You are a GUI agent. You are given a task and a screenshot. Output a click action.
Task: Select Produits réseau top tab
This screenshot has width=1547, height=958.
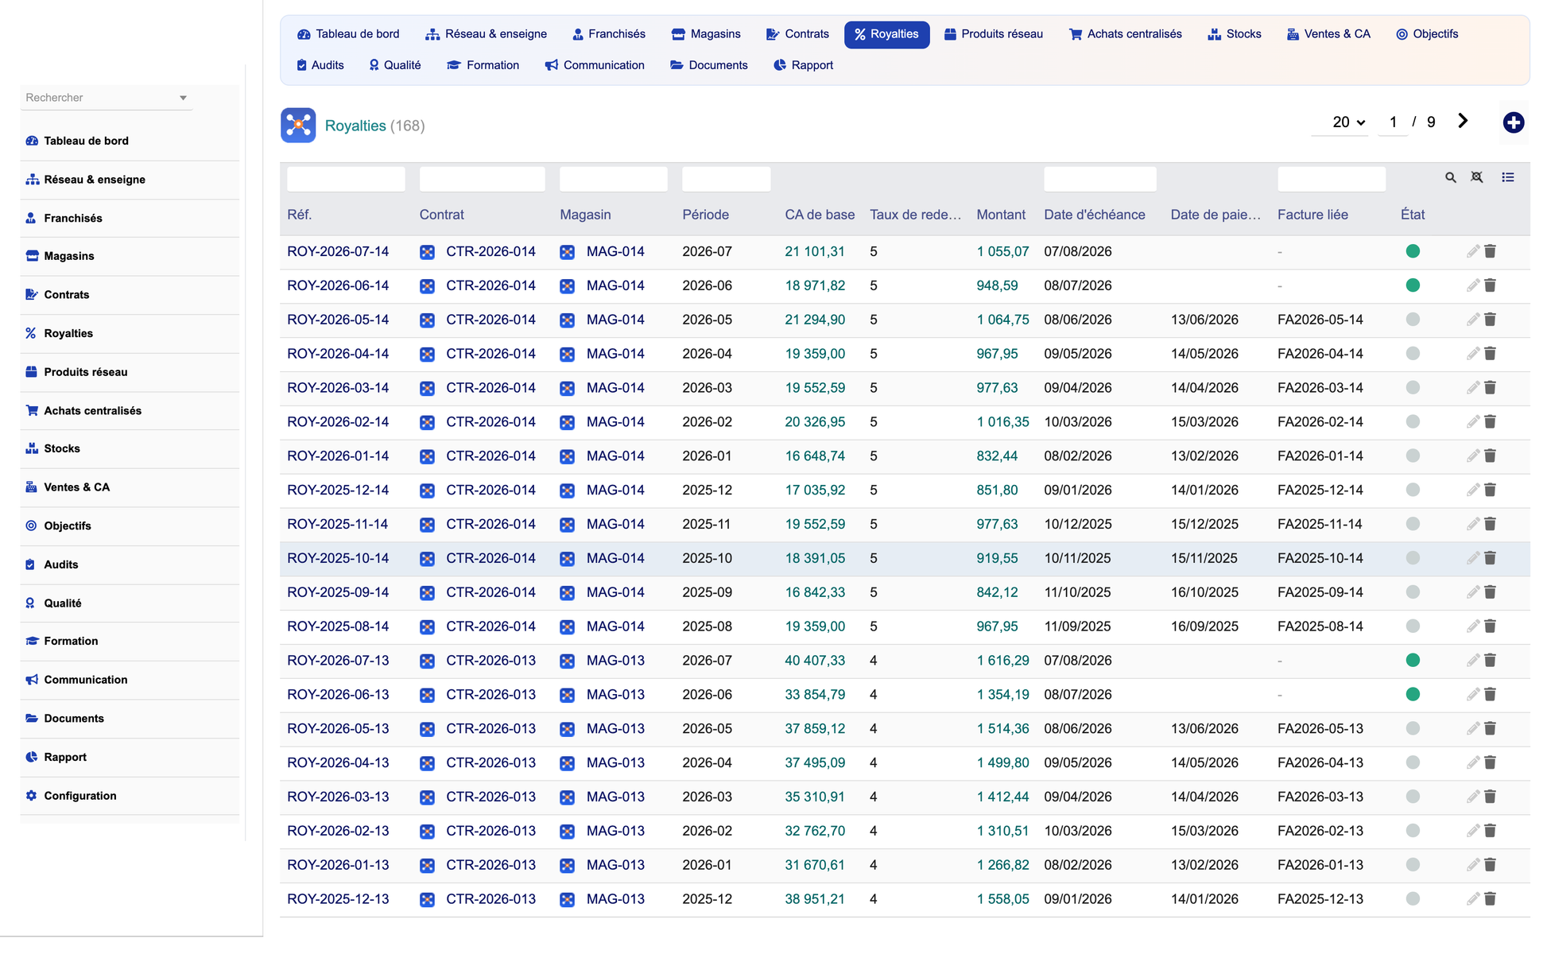[x=993, y=34]
